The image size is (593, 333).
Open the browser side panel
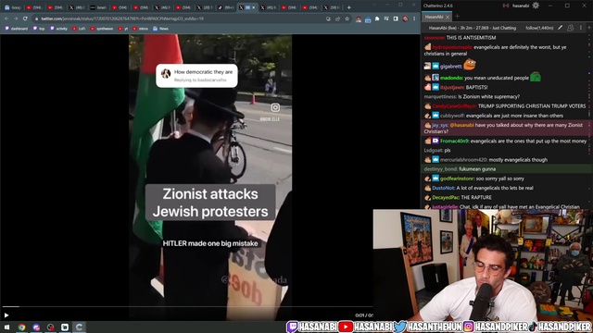[396, 18]
